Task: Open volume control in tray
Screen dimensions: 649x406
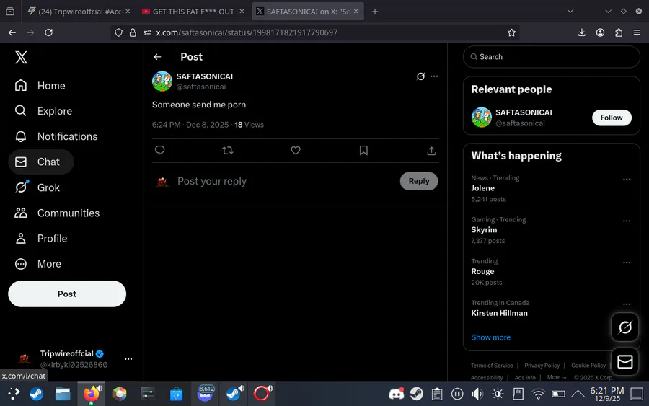Action: 477,394
